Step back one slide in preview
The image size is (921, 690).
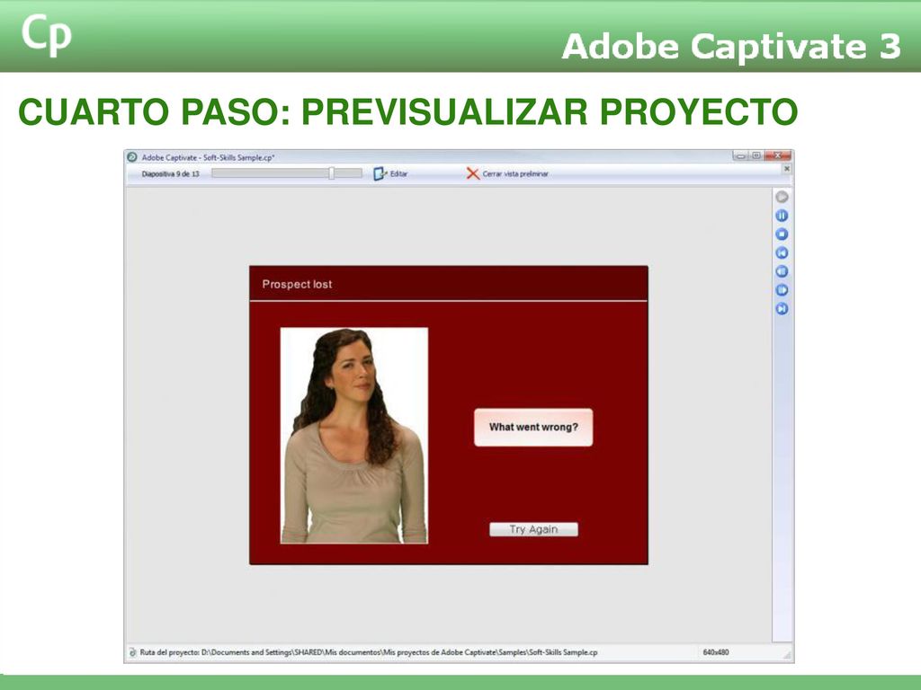[x=782, y=271]
